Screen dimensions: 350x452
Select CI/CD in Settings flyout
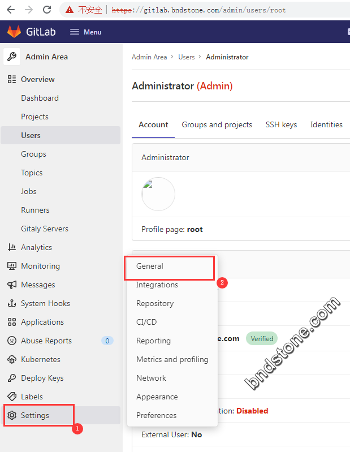172,322
